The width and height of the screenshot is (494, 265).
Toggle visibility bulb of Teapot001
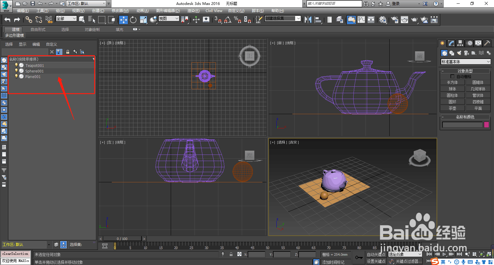pos(16,65)
